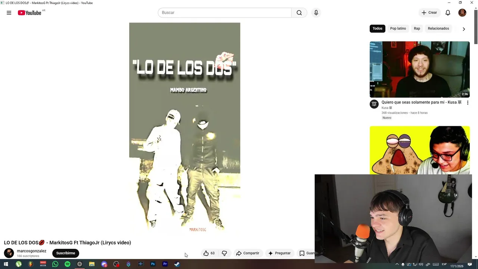Click the Crear button
This screenshot has height=269, width=478.
429,13
